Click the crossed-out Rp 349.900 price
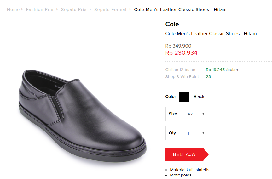Screen dimensions: 272x179 [178, 46]
